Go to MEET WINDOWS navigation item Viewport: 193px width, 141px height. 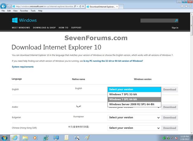click(x=21, y=28)
